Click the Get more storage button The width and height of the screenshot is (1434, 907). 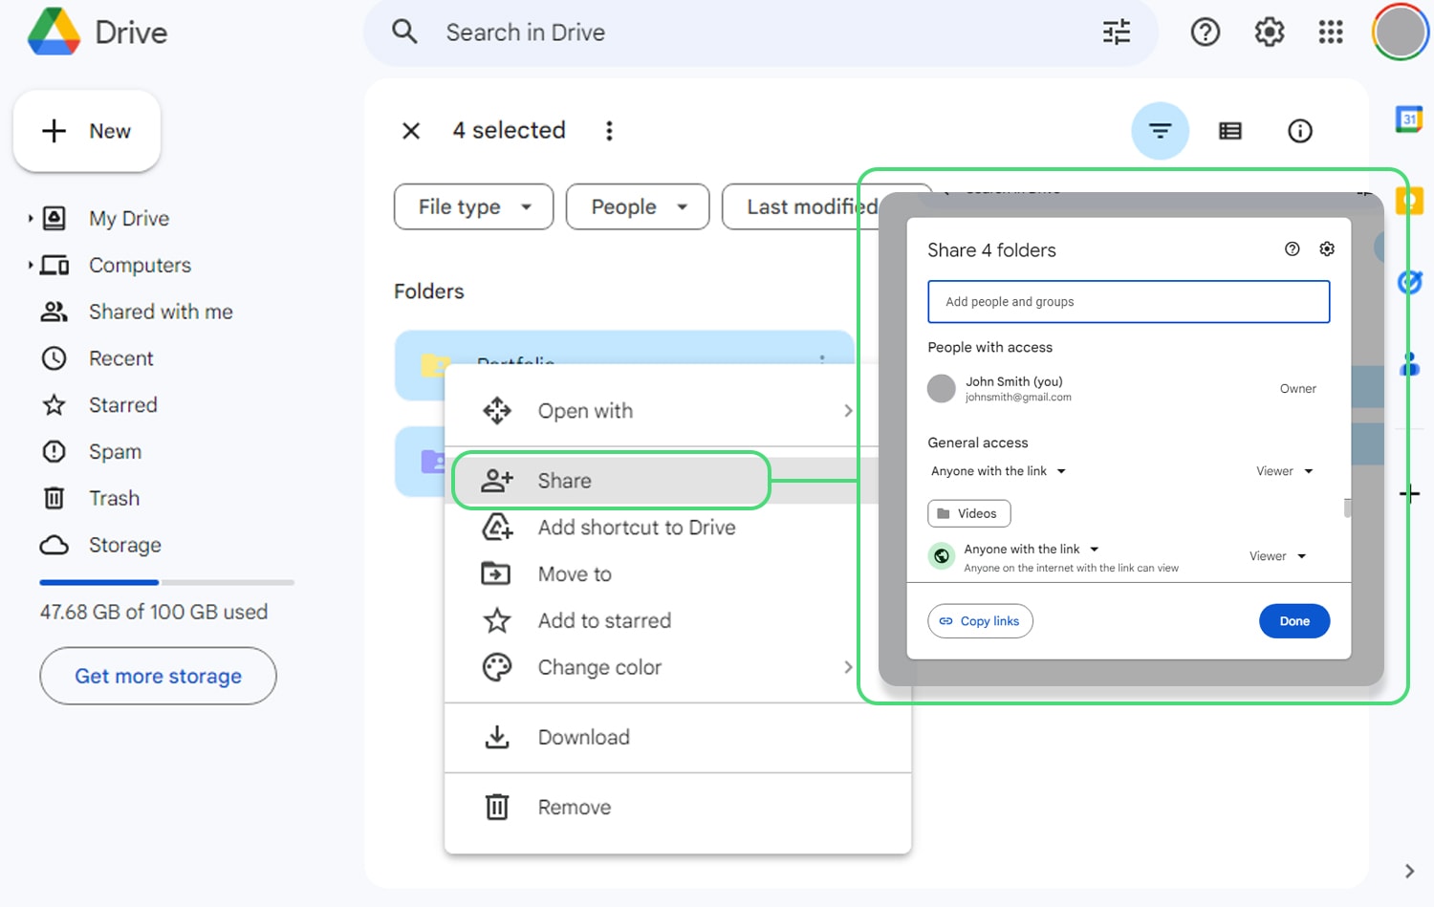pyautogui.click(x=157, y=676)
